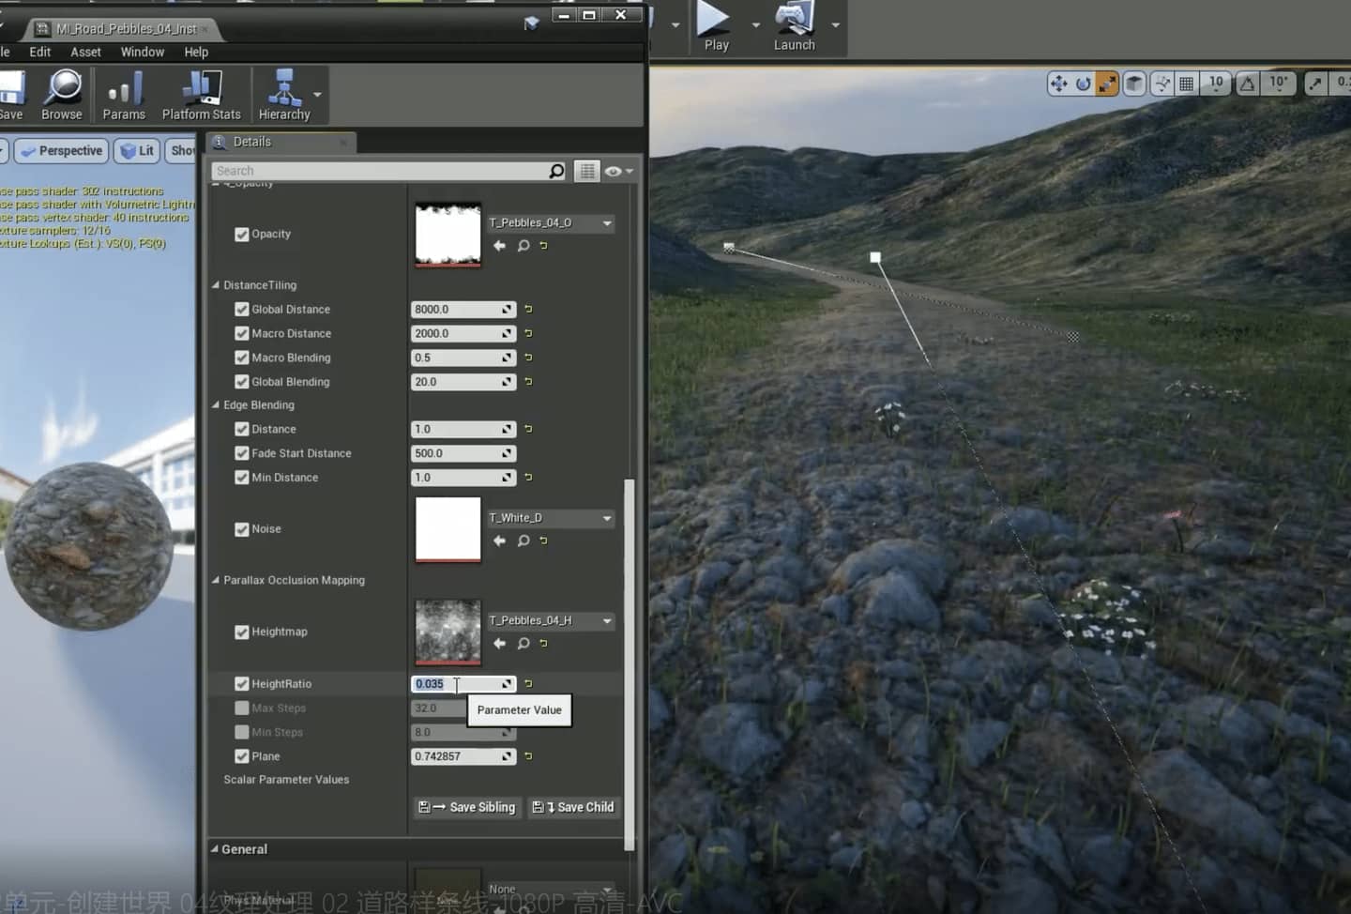Reset HeightRatio to default value

tap(528, 684)
